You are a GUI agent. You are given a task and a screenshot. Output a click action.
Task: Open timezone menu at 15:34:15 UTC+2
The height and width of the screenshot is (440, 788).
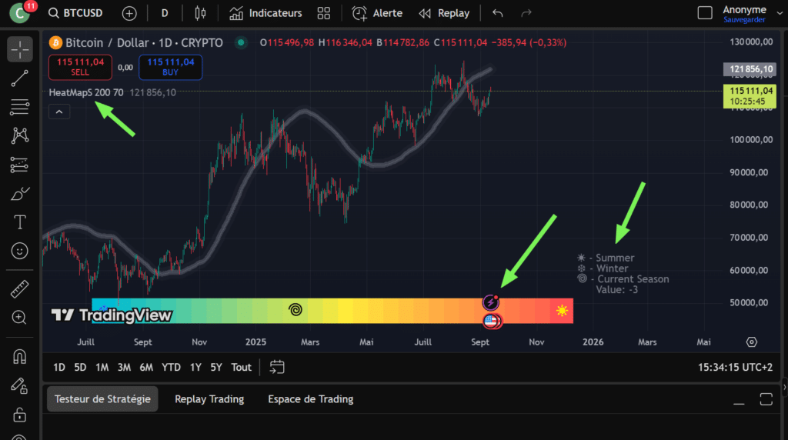[x=735, y=367]
